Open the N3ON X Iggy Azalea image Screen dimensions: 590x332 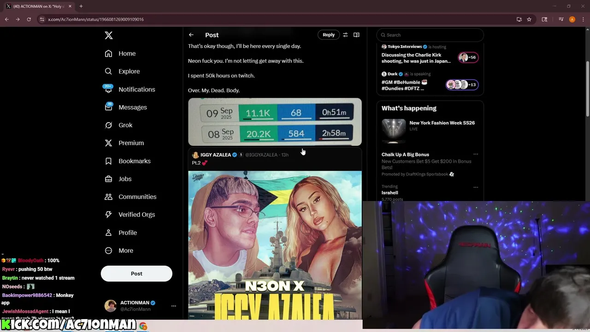(275, 245)
